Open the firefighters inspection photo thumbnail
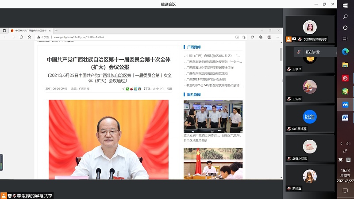This screenshot has width=354, height=199. [213, 116]
